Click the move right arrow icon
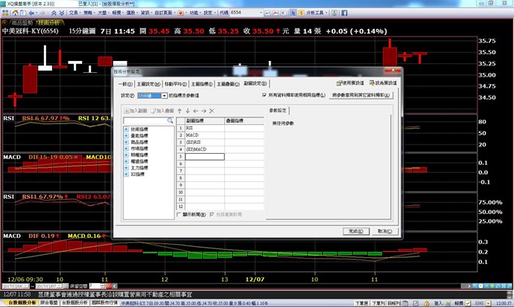Screen dimensions: 514x307 [203, 111]
